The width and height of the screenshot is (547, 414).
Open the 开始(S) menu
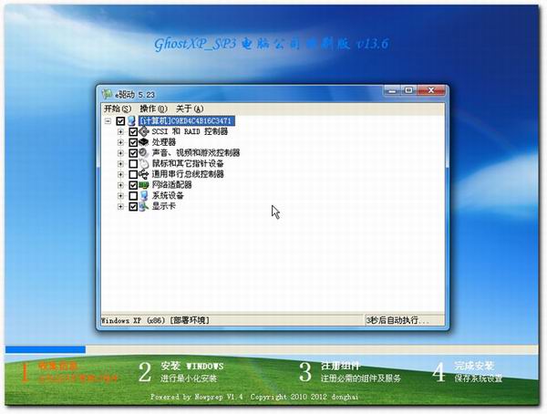(118, 109)
